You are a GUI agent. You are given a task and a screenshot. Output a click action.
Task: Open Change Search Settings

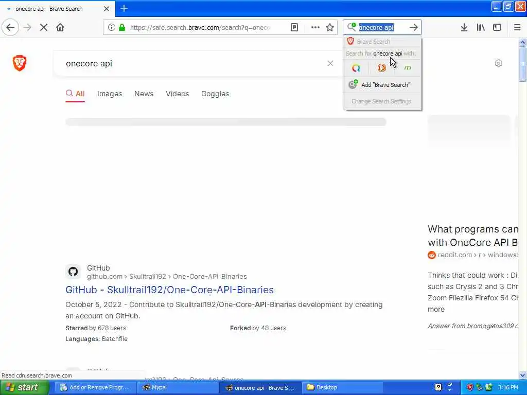[382, 101]
